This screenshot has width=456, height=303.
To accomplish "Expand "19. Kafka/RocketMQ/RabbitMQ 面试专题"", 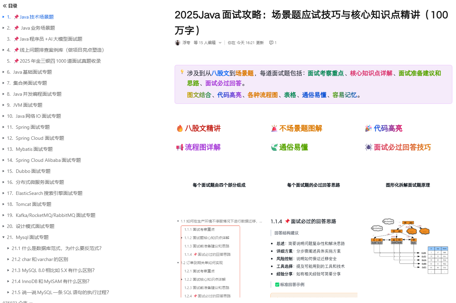I will pyautogui.click(x=4, y=215).
